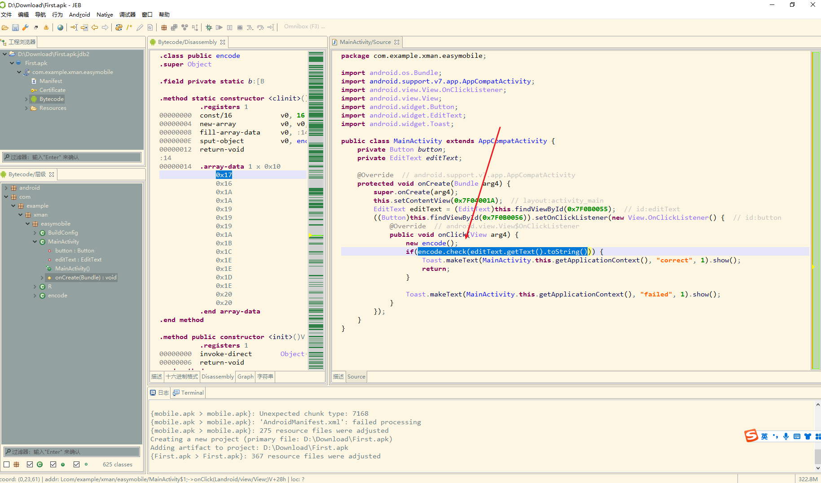The width and height of the screenshot is (821, 483).
Task: Expand the Resources node in project browser
Action: [26, 108]
